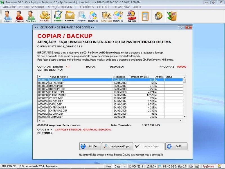
Task: Open the Pesquisa magnifier icon
Action: point(82,16)
